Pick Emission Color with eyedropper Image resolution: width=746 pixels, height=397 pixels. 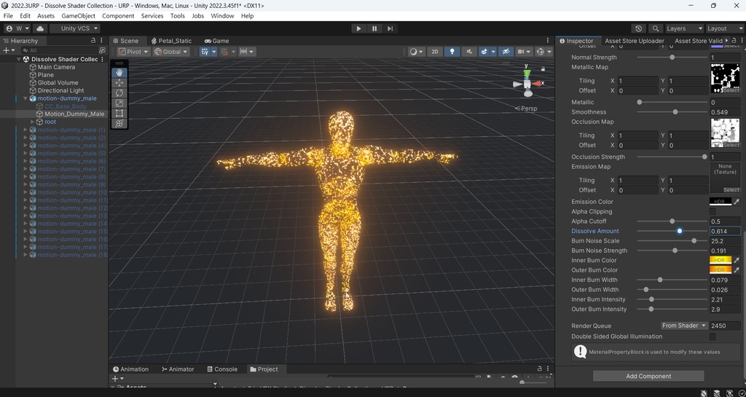[x=737, y=202]
